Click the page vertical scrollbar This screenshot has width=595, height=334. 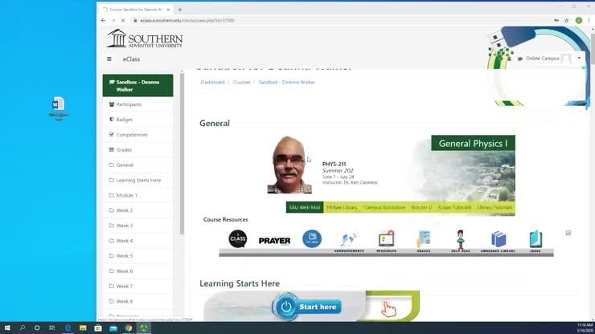(593, 49)
